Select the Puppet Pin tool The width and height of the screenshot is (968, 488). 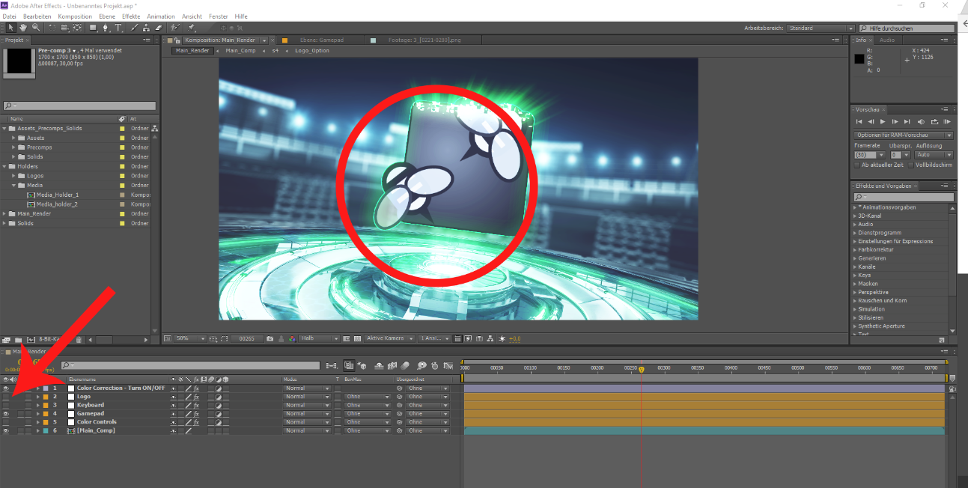(x=191, y=28)
